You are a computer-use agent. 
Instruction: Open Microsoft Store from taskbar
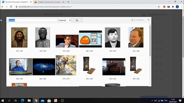[x=49, y=100]
